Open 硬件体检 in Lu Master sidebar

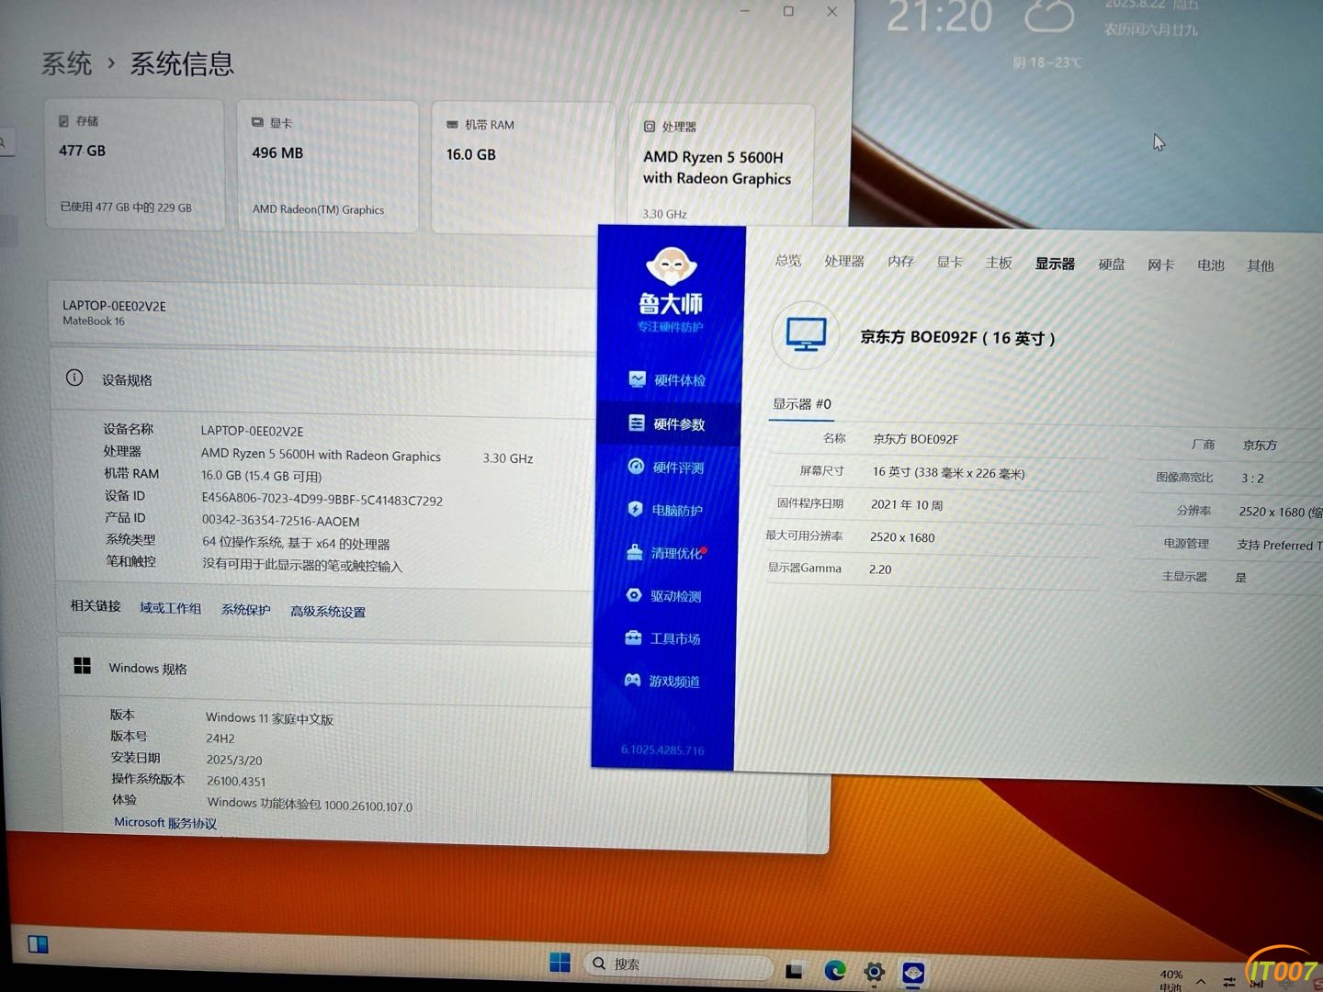[667, 379]
